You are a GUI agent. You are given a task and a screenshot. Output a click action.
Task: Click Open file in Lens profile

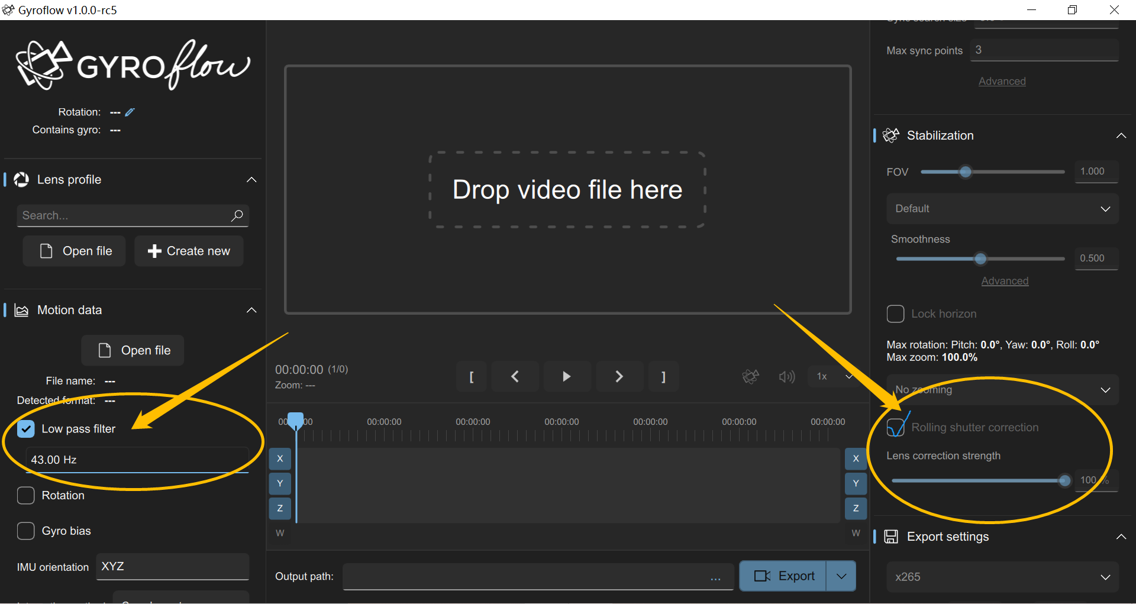click(x=74, y=251)
